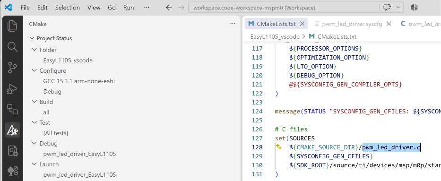
Task: Click set(SOURCES on line 127
Action: 295,138
